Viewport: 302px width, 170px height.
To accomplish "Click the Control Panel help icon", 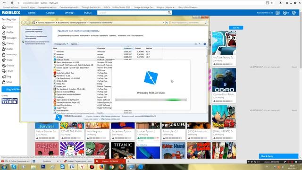I will 205,44.
